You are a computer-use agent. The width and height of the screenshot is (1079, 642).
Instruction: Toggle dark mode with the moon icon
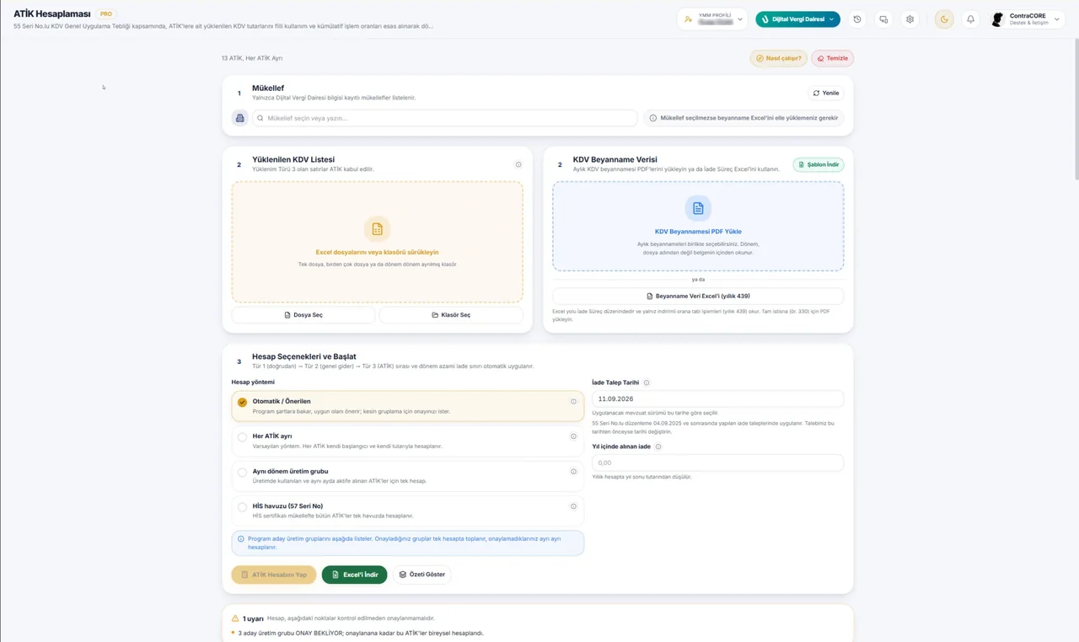click(944, 19)
